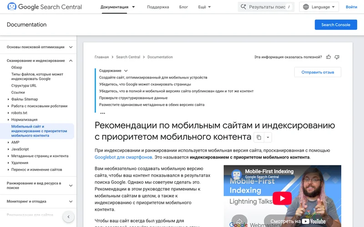The height and width of the screenshot is (227, 364).
Task: Click the Mobile-First Indexing video title
Action: pos(269,172)
